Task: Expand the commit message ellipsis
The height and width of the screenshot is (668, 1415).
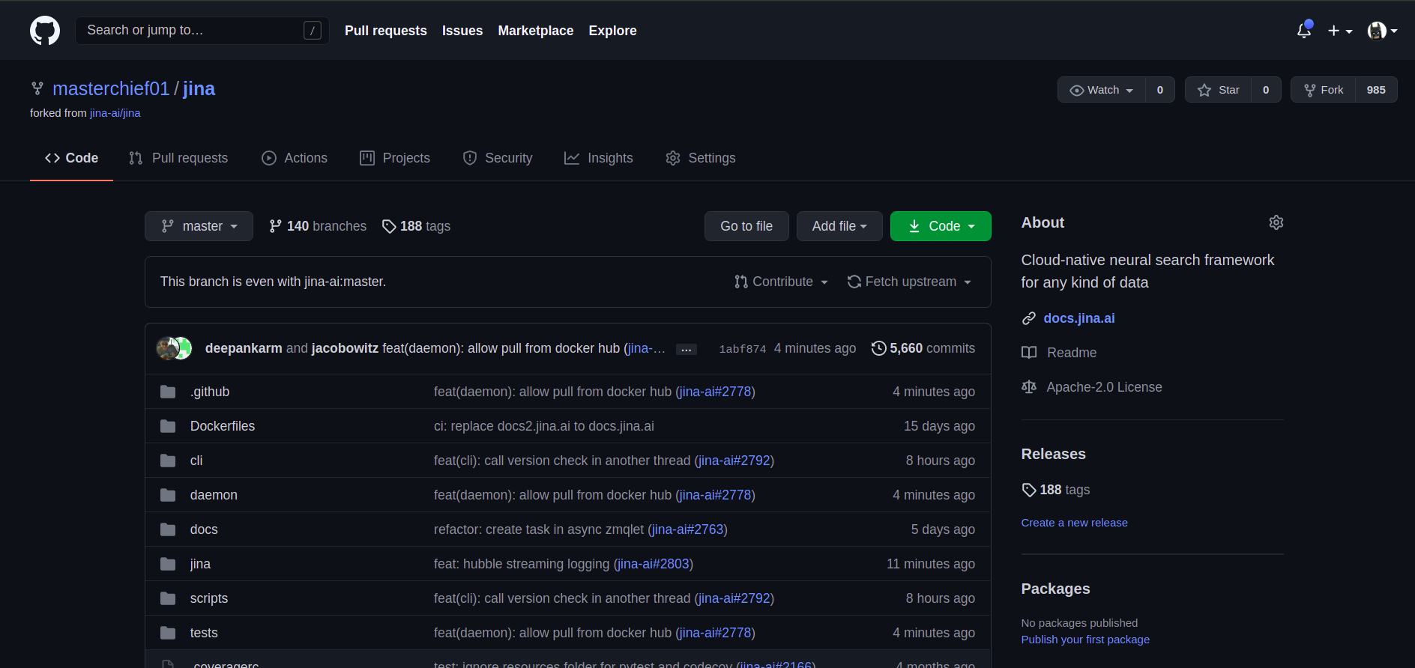Action: point(687,350)
